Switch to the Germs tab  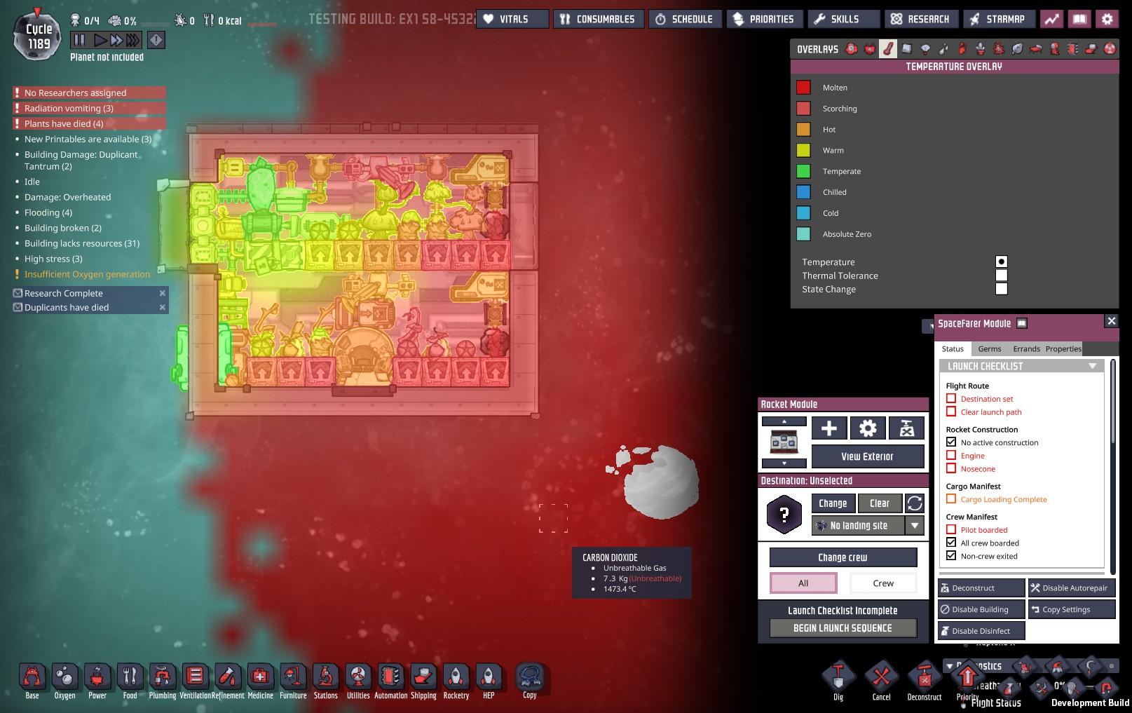pos(989,348)
